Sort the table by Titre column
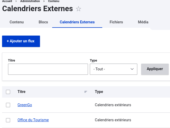Viewport: 170px width, 128px height. 22,92
